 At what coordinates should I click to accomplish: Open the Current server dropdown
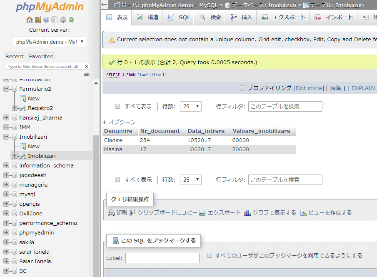(x=50, y=42)
